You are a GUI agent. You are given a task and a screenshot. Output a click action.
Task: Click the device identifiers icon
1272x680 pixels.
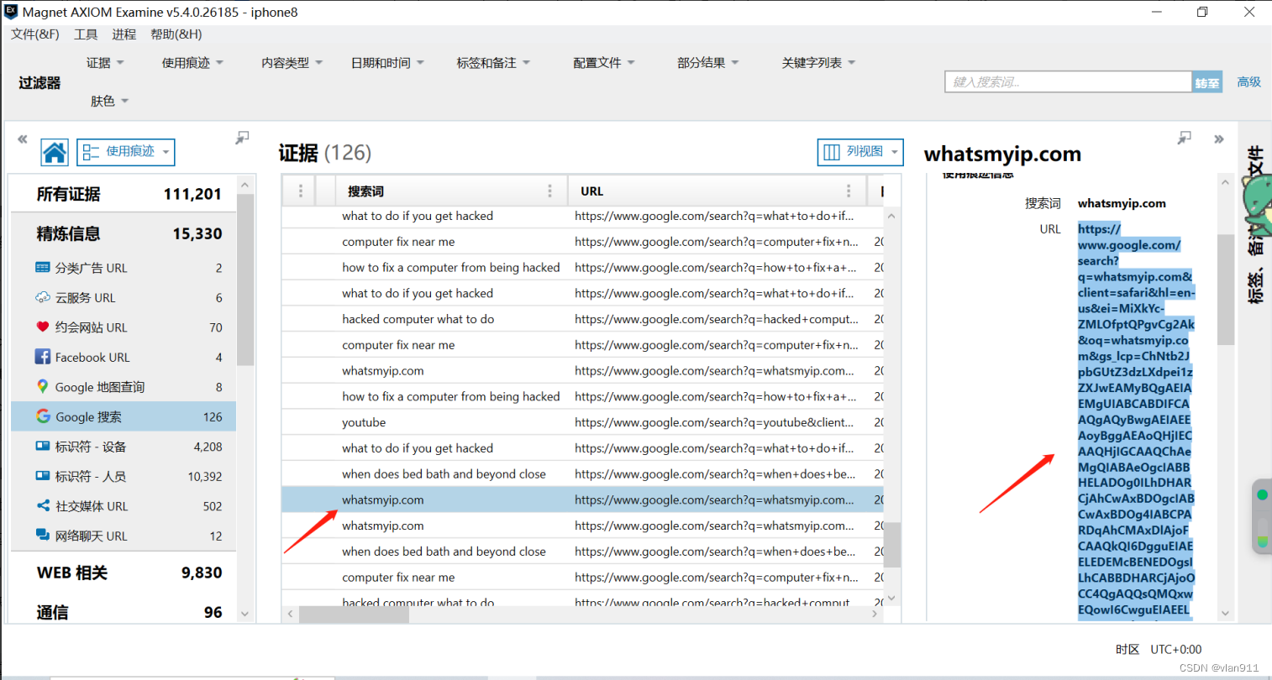(x=43, y=446)
